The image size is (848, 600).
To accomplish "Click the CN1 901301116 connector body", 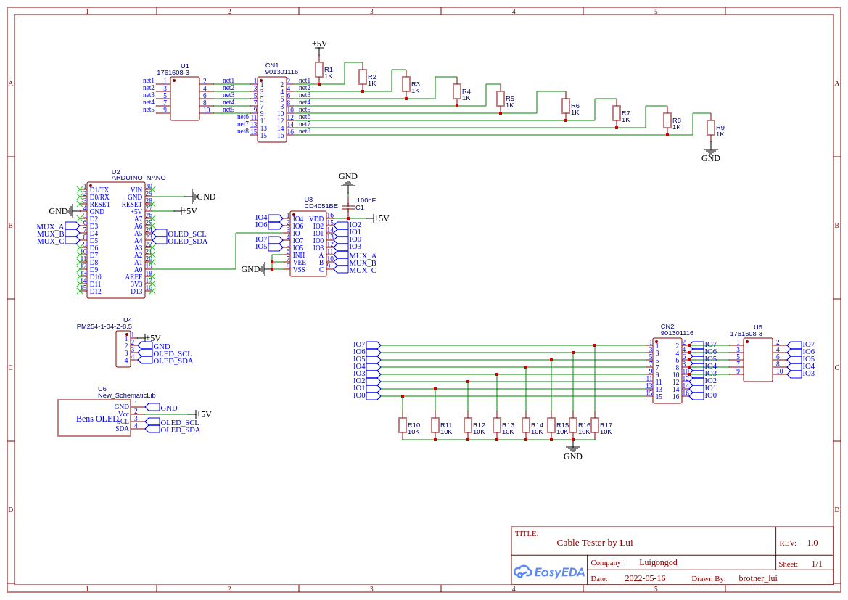I will click(272, 110).
